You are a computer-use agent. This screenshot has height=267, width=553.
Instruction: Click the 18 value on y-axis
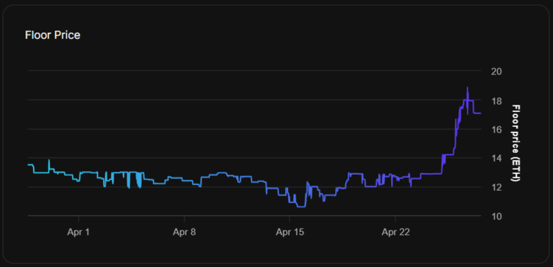point(496,100)
